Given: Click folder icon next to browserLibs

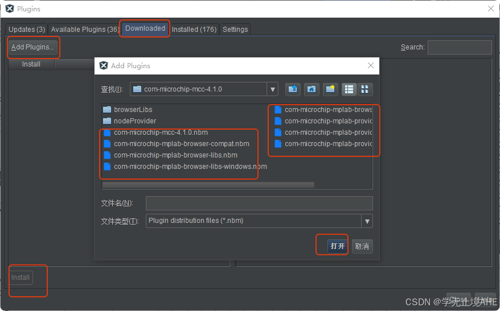Looking at the screenshot, I should (x=107, y=110).
